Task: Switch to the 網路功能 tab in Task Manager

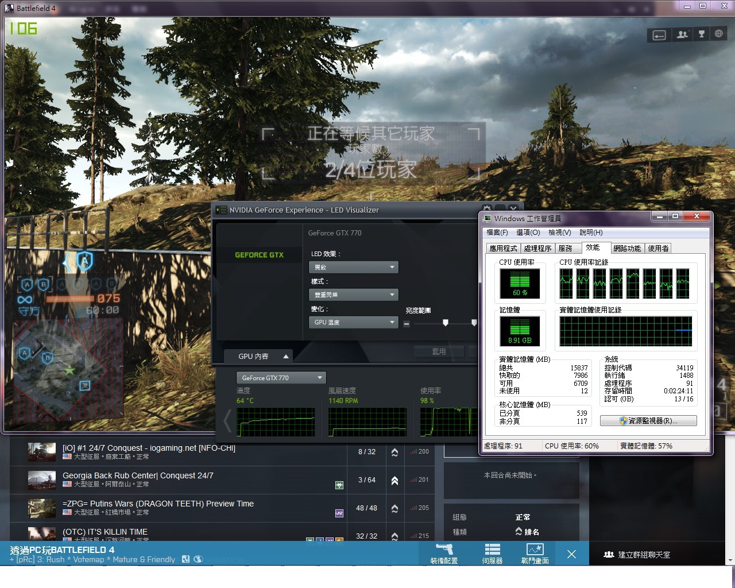Action: pos(627,249)
